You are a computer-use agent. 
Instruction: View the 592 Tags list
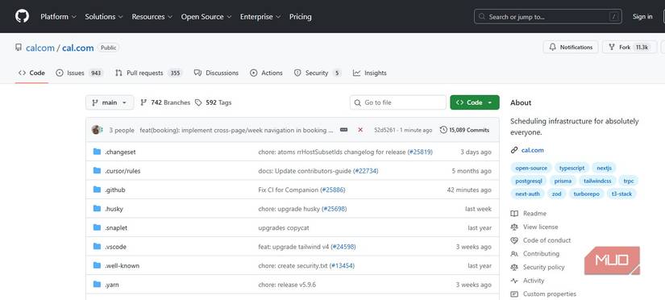(x=214, y=102)
